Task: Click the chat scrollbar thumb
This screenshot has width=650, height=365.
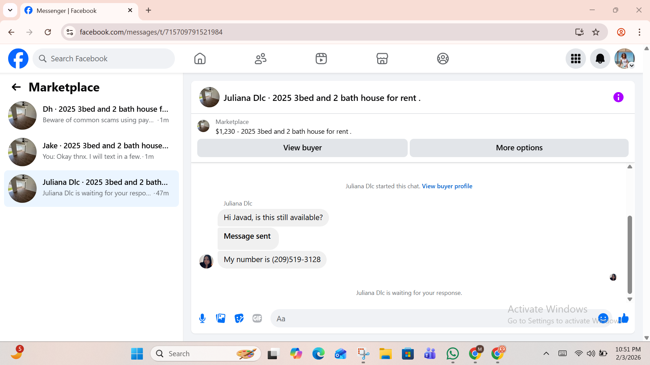Action: coord(630,255)
